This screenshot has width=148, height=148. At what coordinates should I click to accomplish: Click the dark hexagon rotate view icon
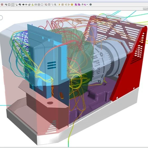pyautogui.click(x=20, y=4)
